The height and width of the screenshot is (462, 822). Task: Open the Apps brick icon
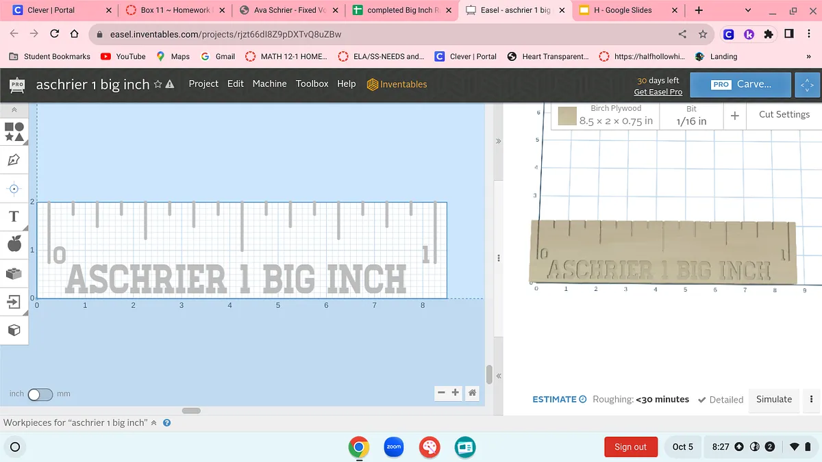[x=14, y=273]
